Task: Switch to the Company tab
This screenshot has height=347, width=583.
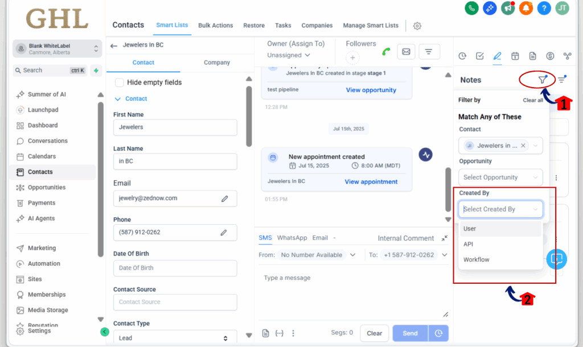Action: click(217, 63)
